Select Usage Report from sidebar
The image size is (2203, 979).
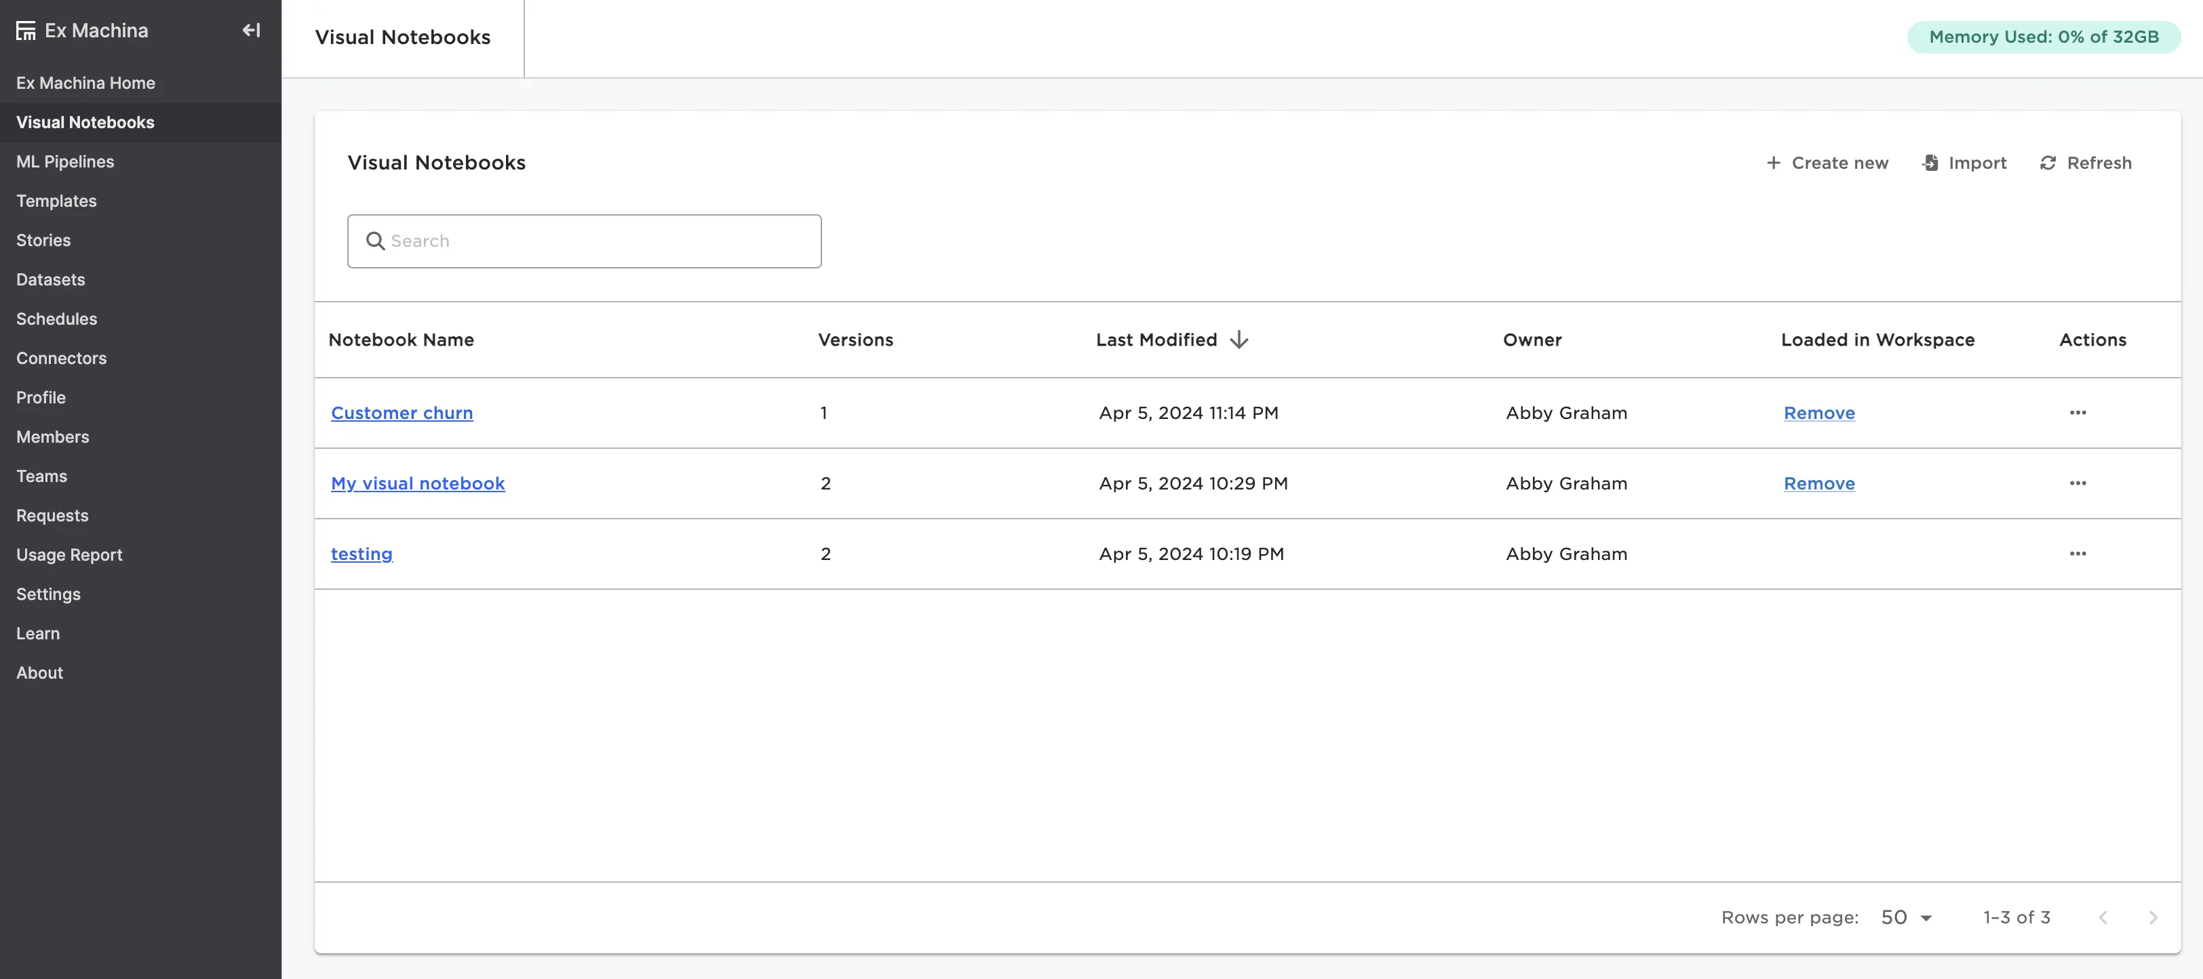click(x=69, y=555)
